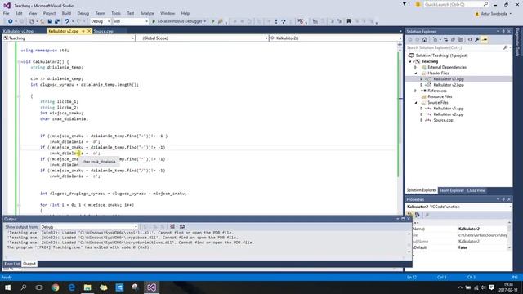Click the taskbar search icon

(x=24, y=287)
